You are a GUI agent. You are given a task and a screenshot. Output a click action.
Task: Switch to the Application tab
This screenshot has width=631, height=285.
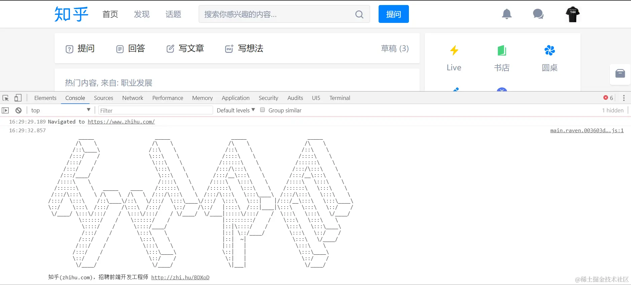tap(236, 98)
